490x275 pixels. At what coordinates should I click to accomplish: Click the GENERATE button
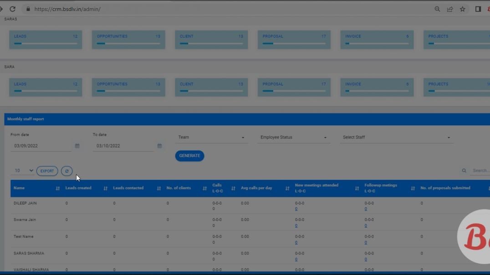(189, 156)
